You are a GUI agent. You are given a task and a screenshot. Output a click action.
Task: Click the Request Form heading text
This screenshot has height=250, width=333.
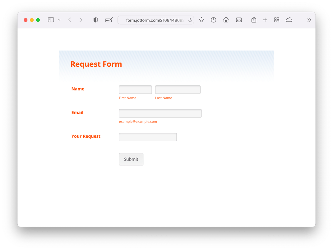click(x=96, y=64)
